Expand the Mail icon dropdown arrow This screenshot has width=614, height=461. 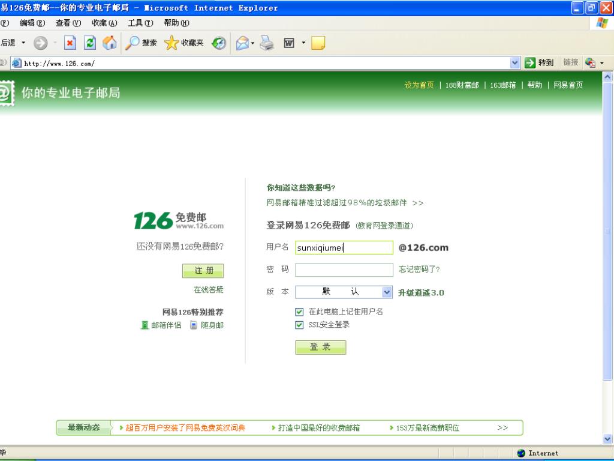(252, 43)
